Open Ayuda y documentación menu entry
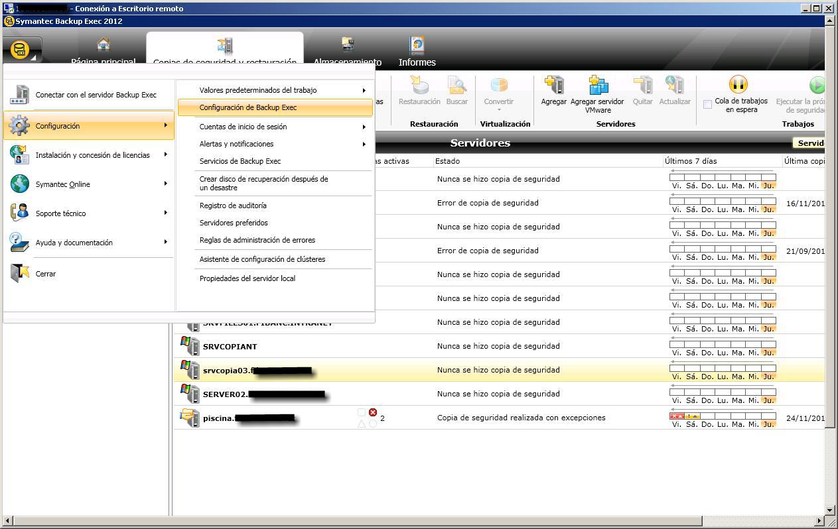Viewport: 838px width, 529px height. click(x=89, y=243)
